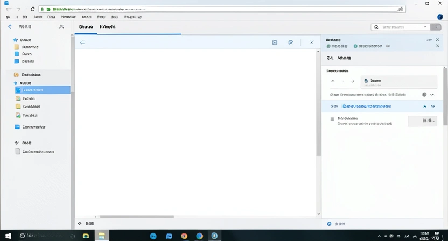448x241 pixels.
Task: Click the icon at the address bar's right end
Action: coord(400,9)
